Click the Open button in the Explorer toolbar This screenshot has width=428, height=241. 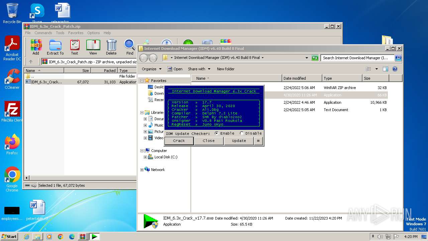[x=175, y=69]
